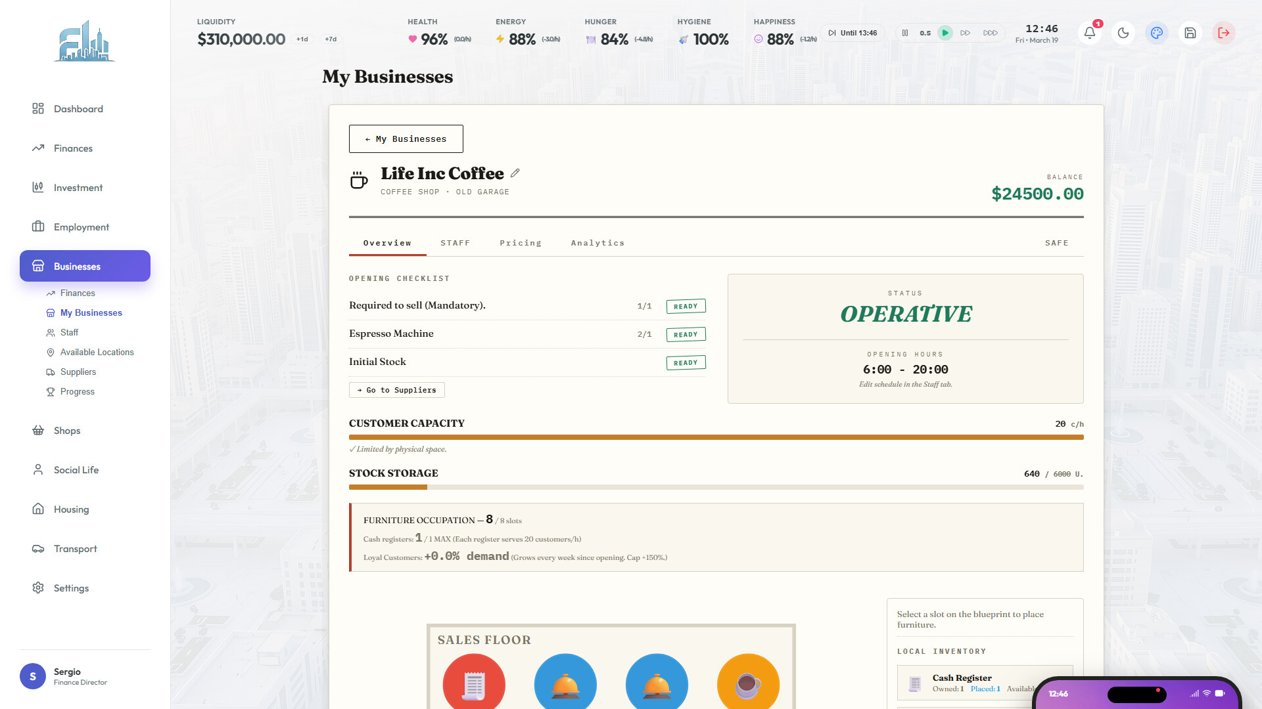The height and width of the screenshot is (709, 1262).
Task: Advance time by +1d
Action: [302, 39]
